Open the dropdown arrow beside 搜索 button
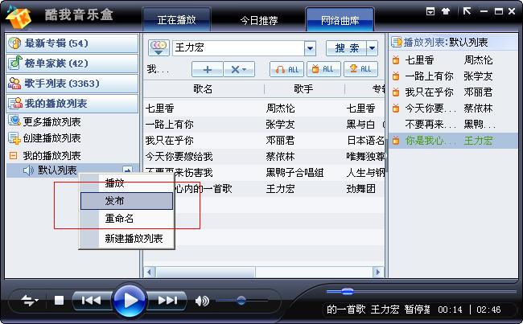The height and width of the screenshot is (324, 523). [x=372, y=48]
